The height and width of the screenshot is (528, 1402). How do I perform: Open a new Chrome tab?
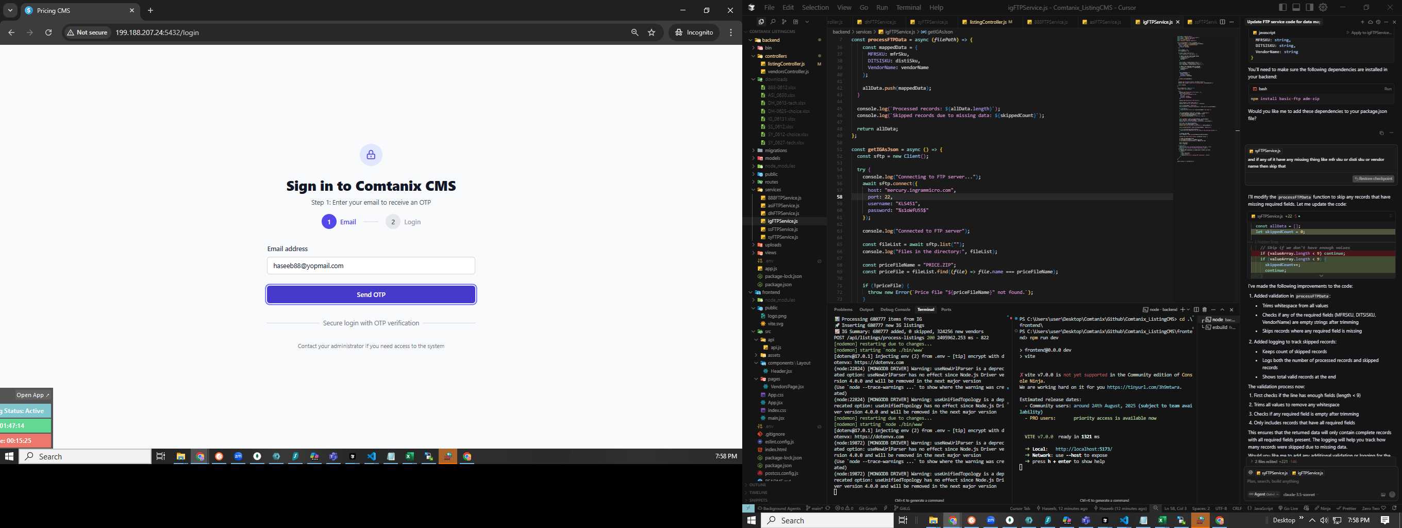click(x=151, y=10)
